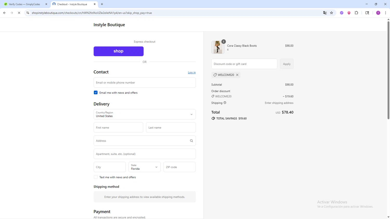
Task: Open the Chrome three-dot menu
Action: click(386, 13)
